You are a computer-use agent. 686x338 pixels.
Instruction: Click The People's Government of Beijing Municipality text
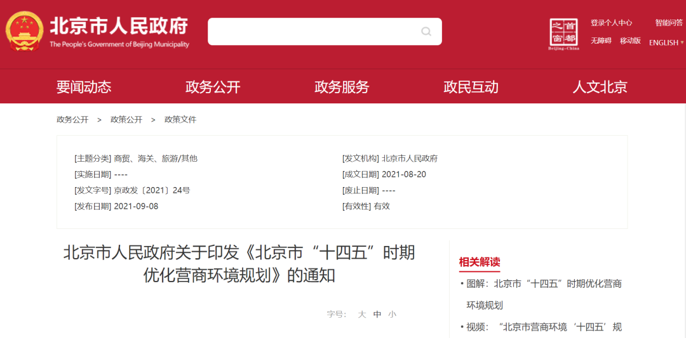(119, 44)
